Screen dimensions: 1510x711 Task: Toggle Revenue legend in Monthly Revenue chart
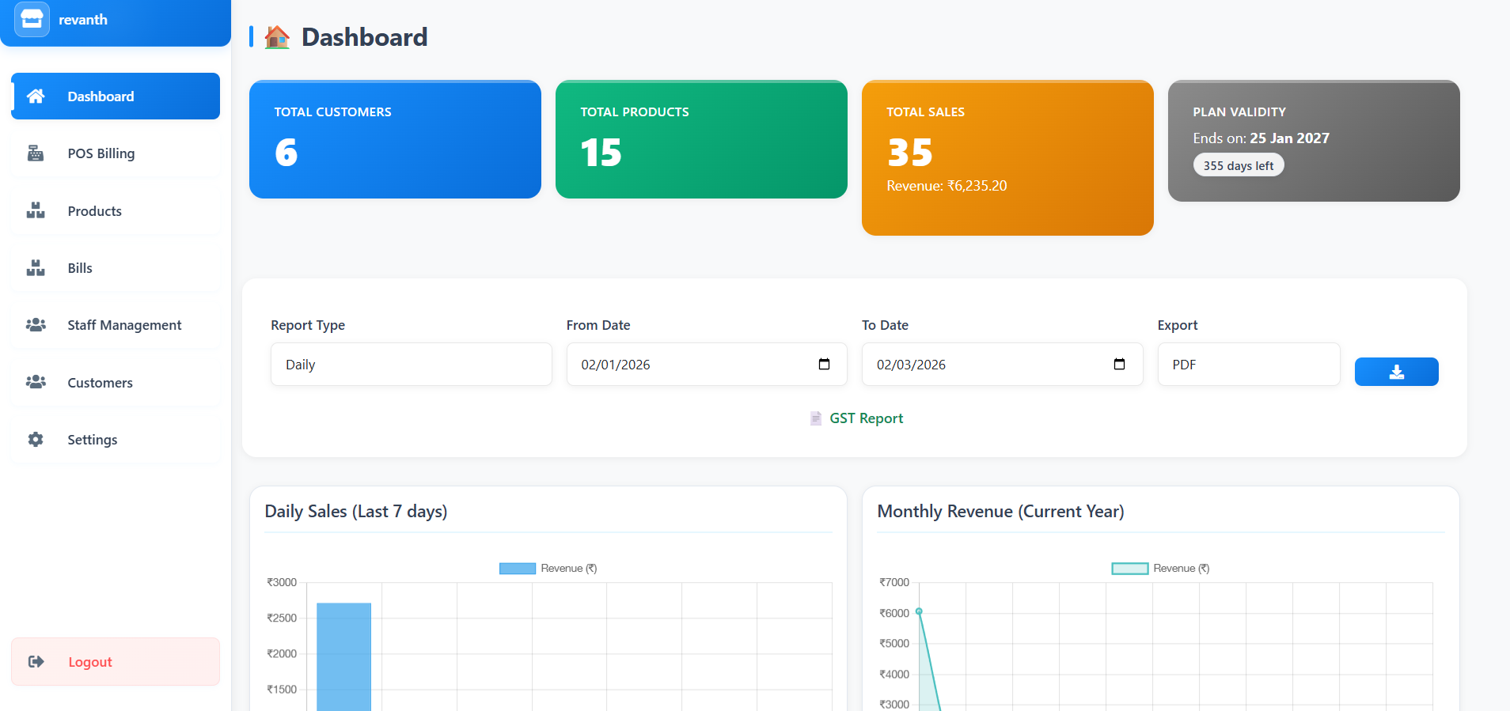1160,569
